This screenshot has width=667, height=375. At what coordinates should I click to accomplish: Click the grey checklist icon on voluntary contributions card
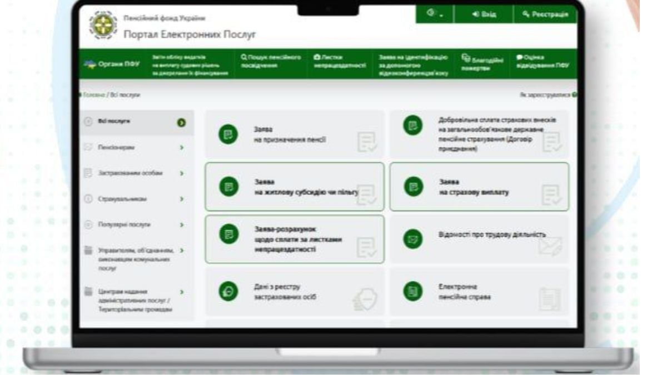point(551,142)
